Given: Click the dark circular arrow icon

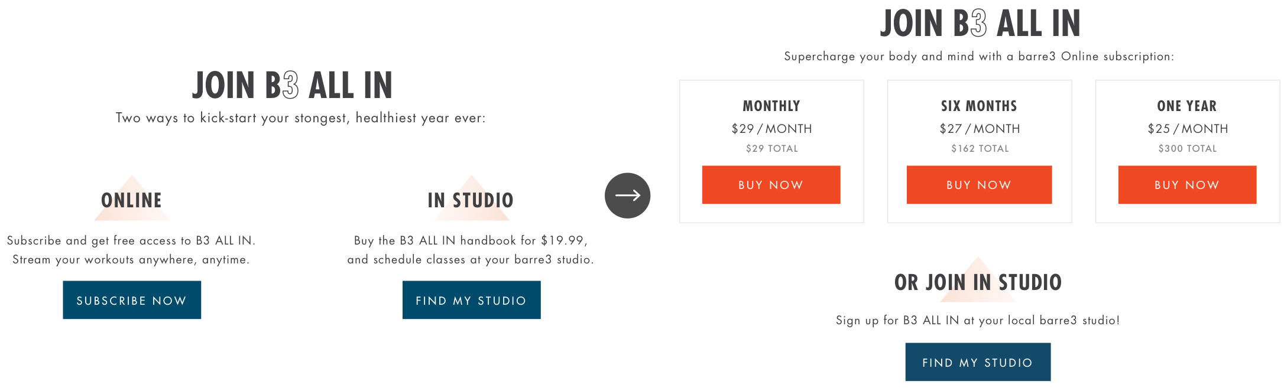Looking at the screenshot, I should [627, 195].
